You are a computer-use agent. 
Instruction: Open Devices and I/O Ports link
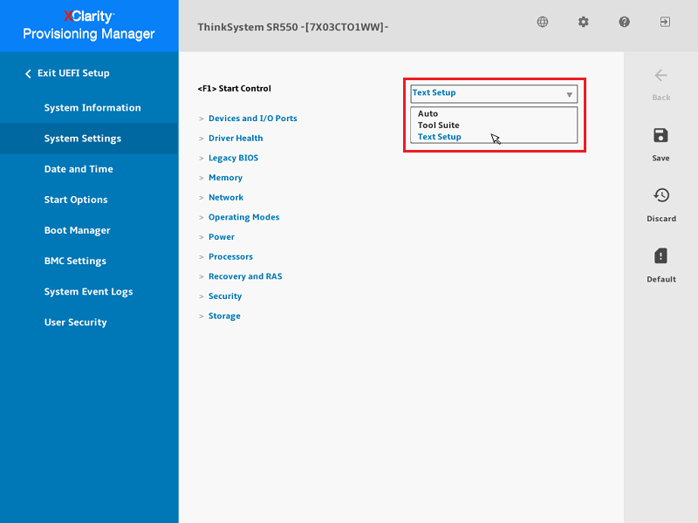pos(252,119)
